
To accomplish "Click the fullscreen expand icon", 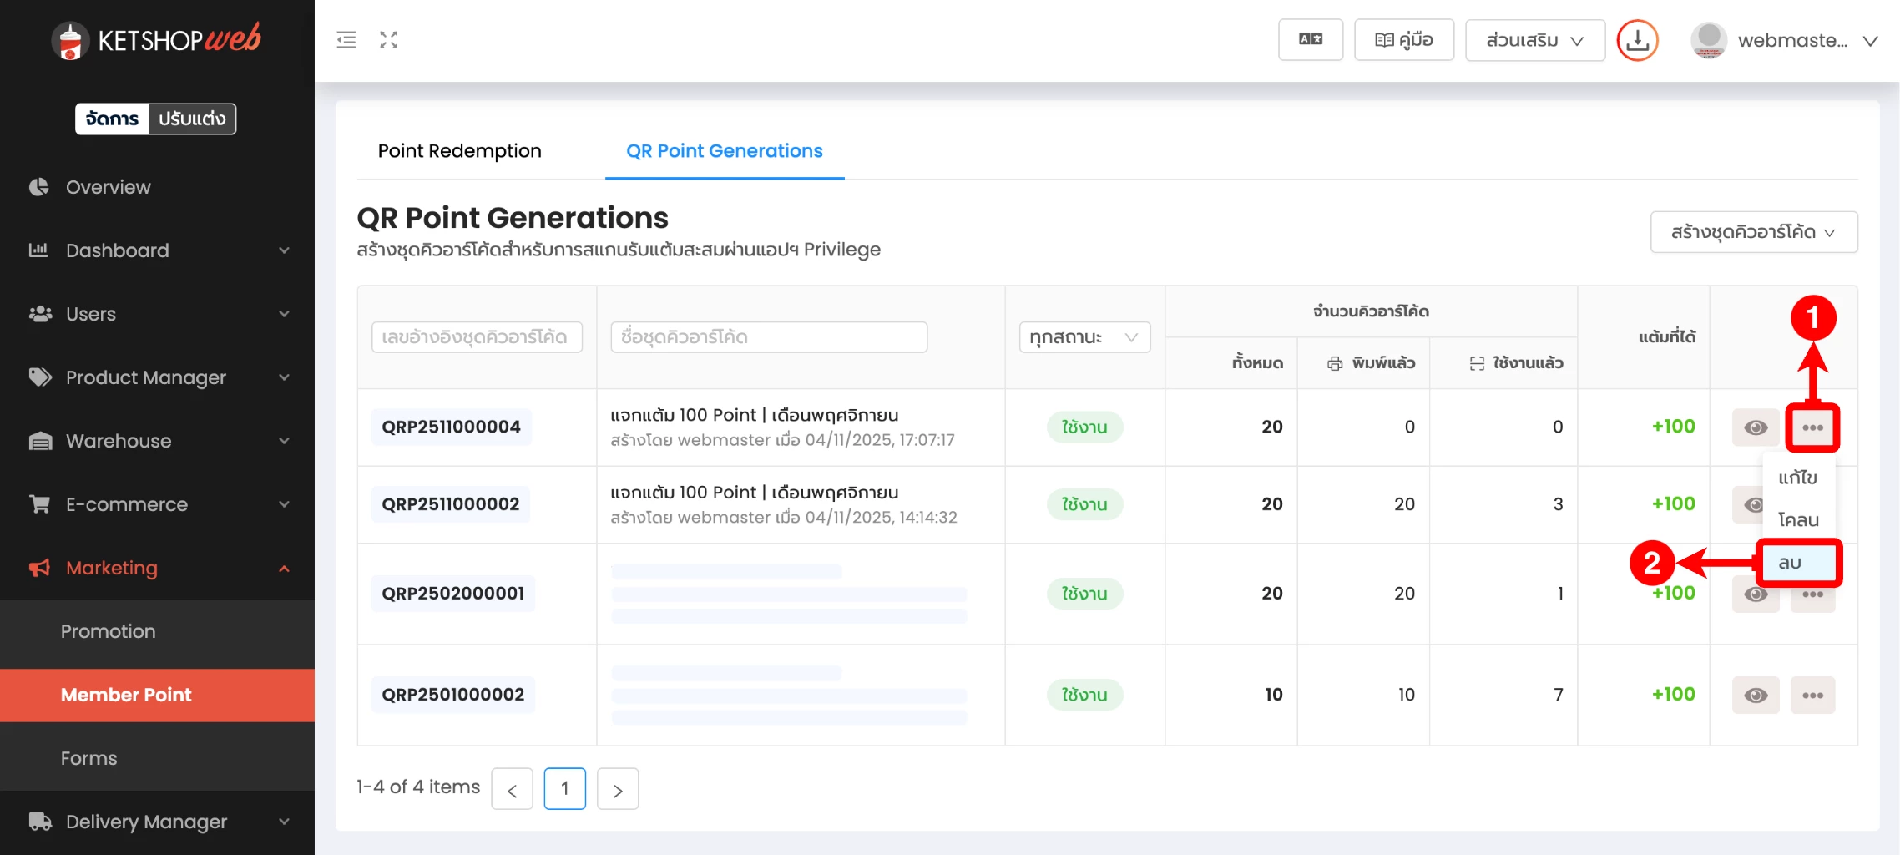I will (x=388, y=39).
